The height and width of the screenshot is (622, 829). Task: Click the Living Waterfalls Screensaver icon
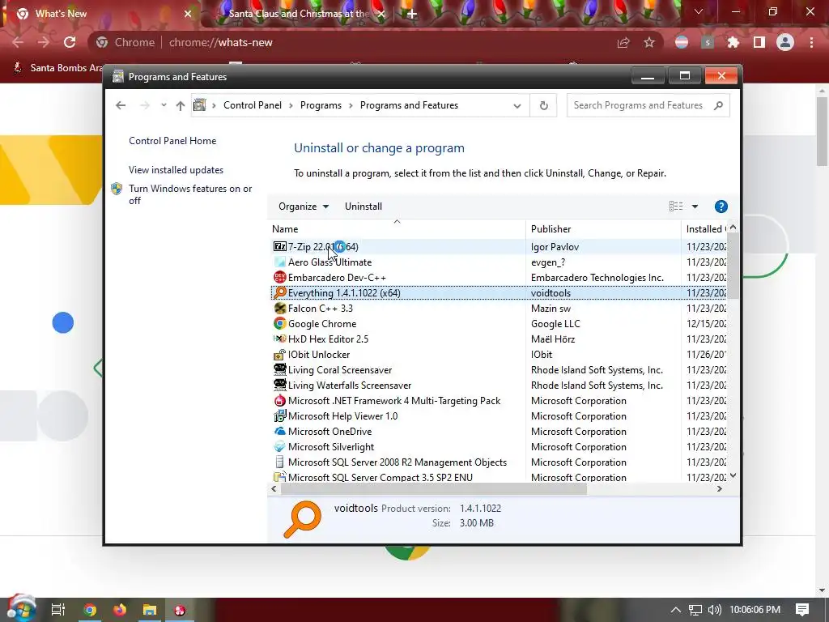tap(279, 385)
